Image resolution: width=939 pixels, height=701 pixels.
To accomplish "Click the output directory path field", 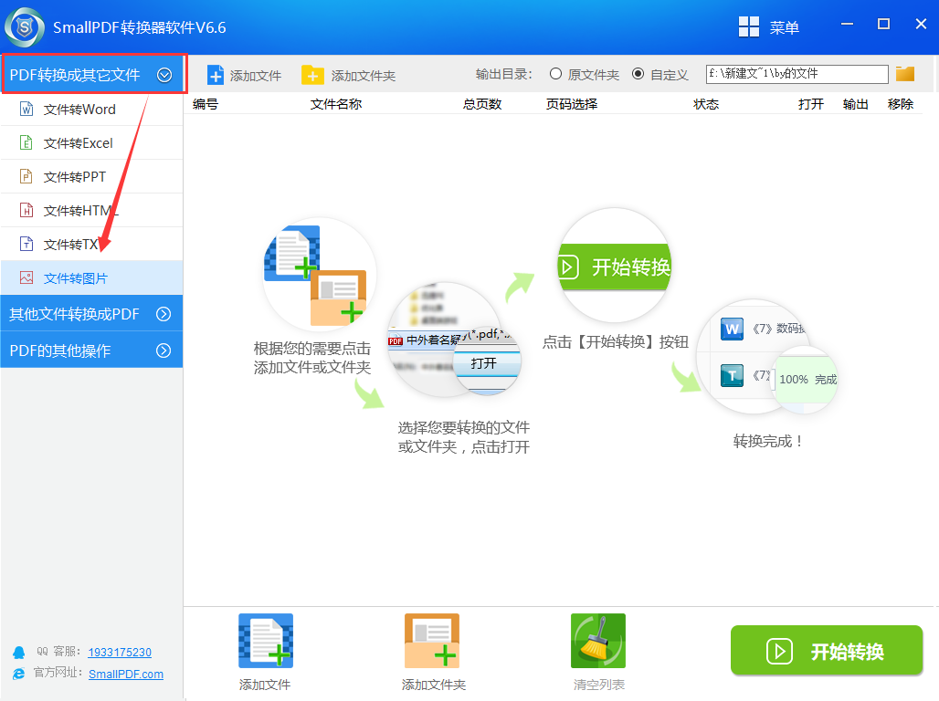I will pos(797,74).
